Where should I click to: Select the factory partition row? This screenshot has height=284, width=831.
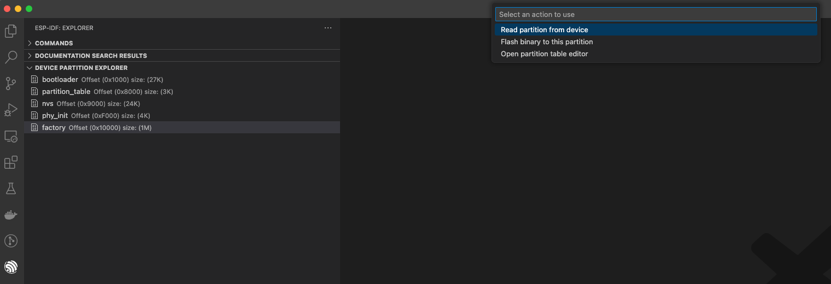click(182, 128)
